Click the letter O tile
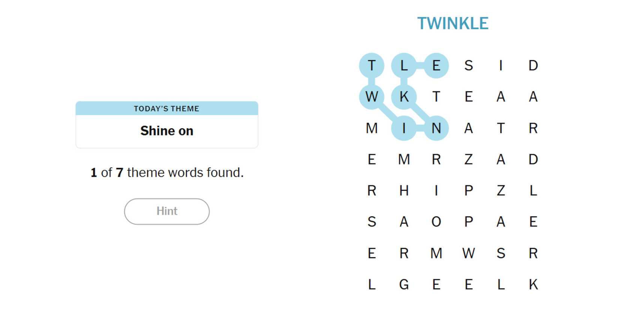This screenshot has height=309, width=619. pos(436,222)
